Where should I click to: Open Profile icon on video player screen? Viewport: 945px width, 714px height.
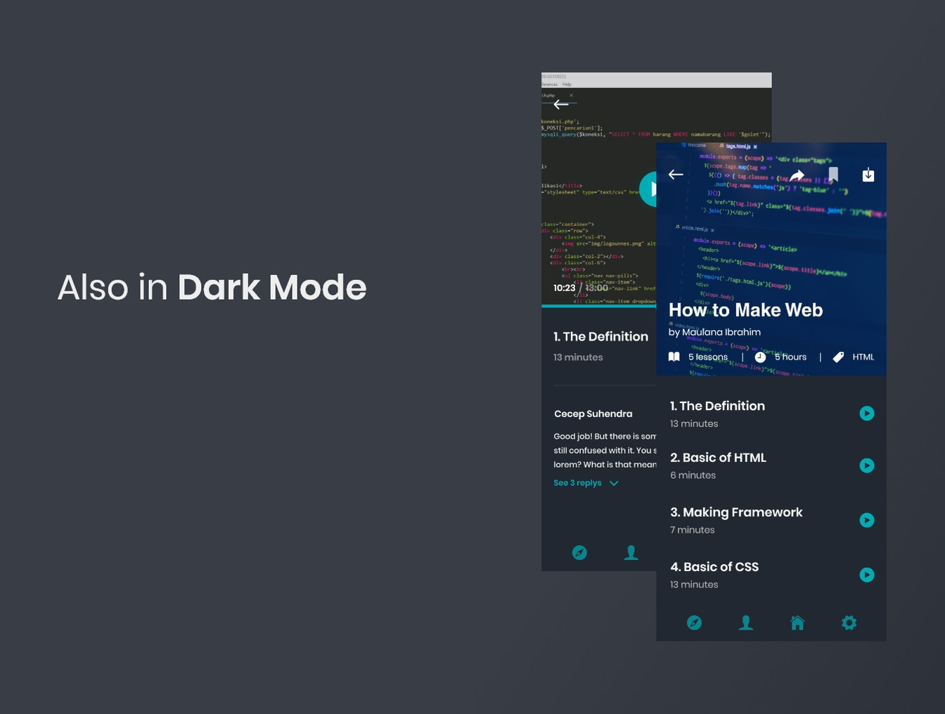[631, 553]
